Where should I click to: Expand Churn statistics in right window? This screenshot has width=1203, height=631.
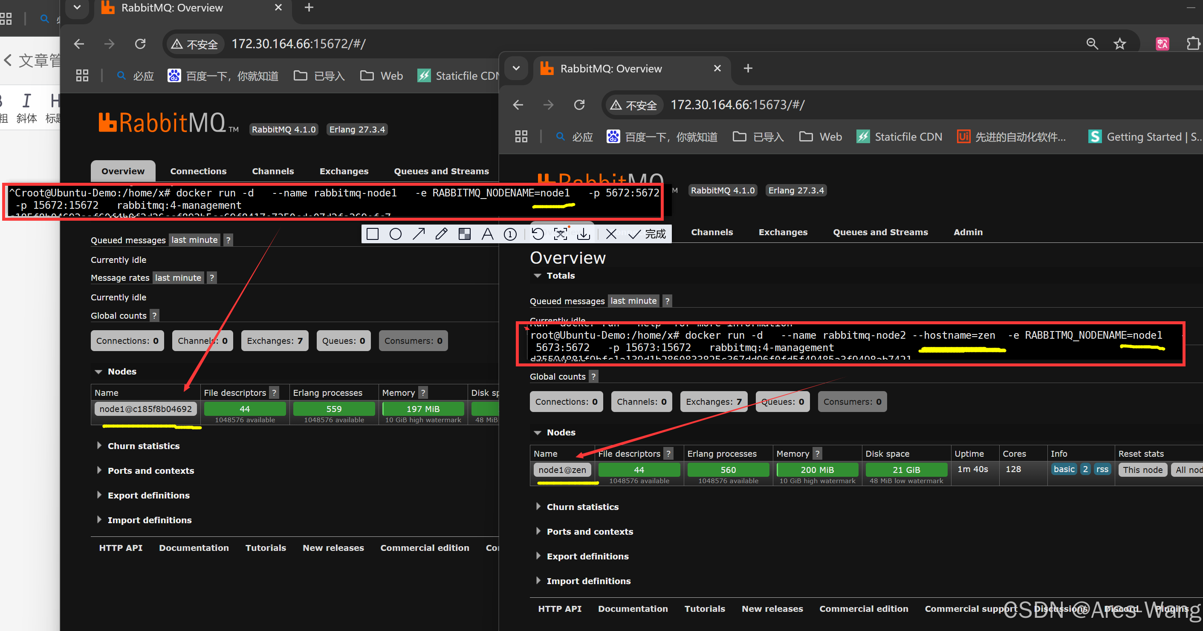click(x=582, y=507)
